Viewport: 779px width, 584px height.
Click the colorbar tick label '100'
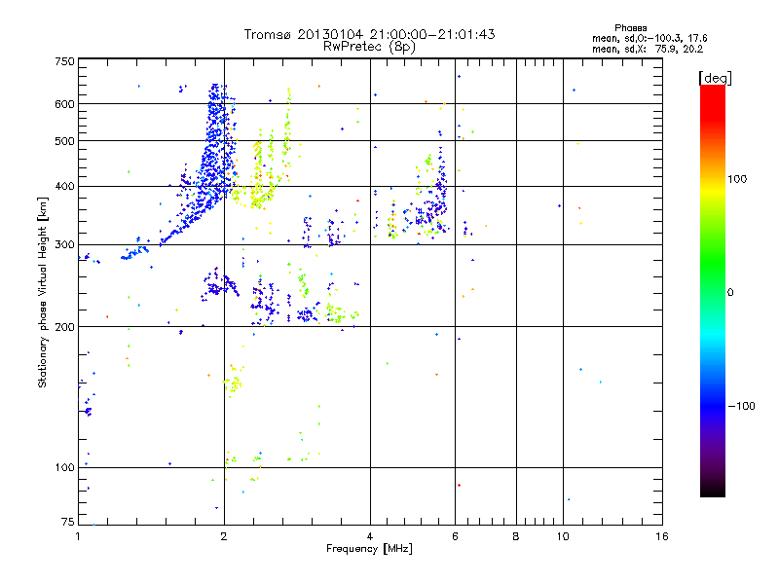coord(737,179)
